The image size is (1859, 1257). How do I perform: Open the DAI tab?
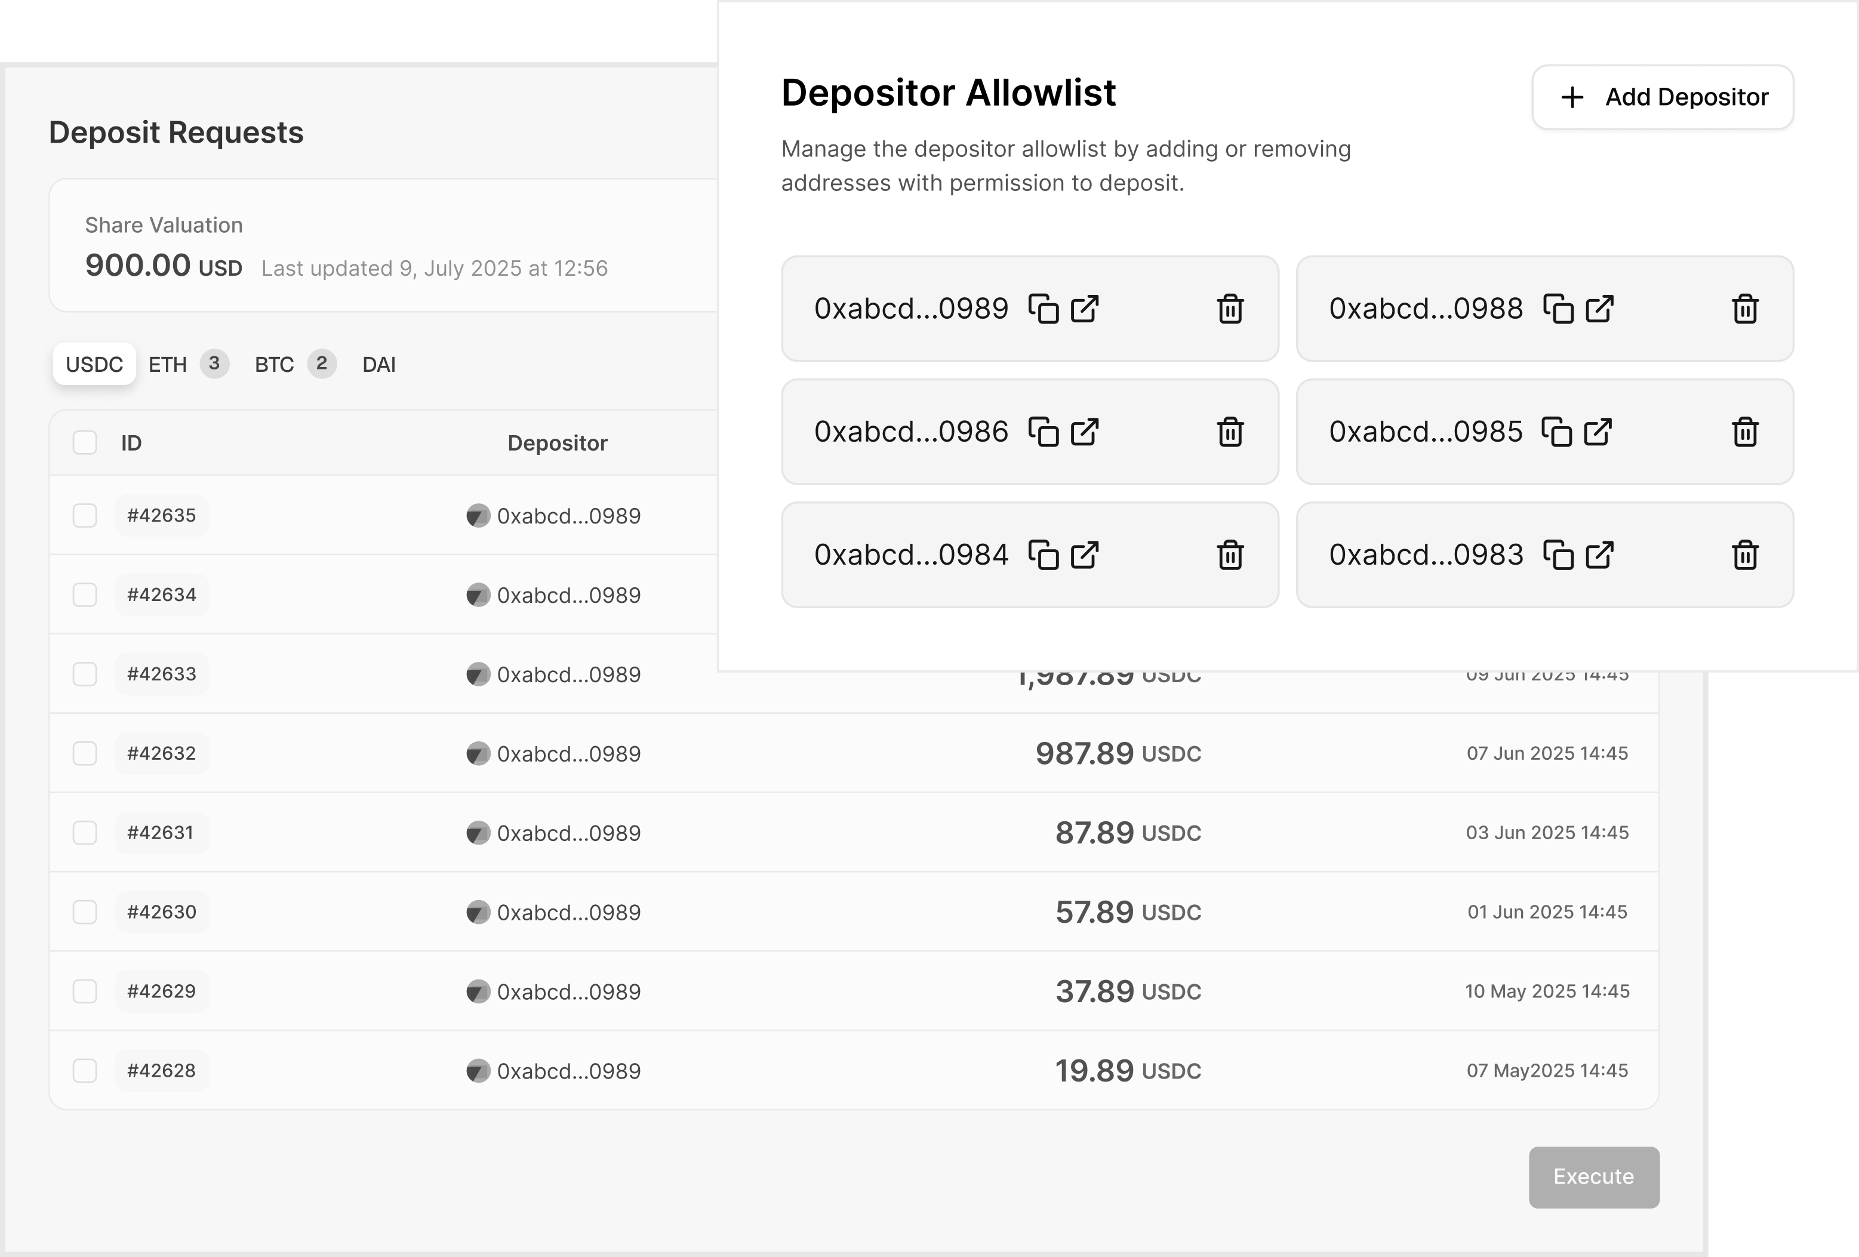tap(379, 365)
